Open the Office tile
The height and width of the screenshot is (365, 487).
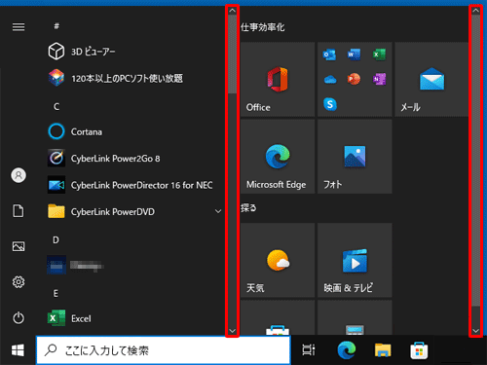(x=278, y=79)
